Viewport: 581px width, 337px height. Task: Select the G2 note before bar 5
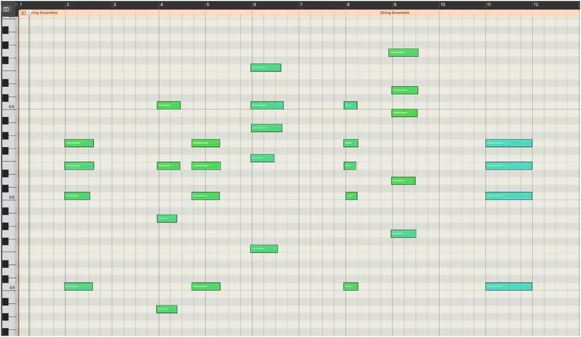click(x=206, y=143)
